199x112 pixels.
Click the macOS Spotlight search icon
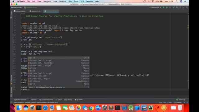177,1
